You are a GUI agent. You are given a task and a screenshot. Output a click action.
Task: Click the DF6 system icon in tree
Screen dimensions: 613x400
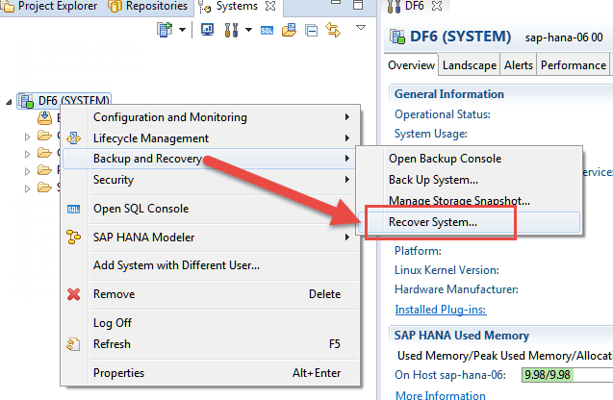[x=27, y=101]
